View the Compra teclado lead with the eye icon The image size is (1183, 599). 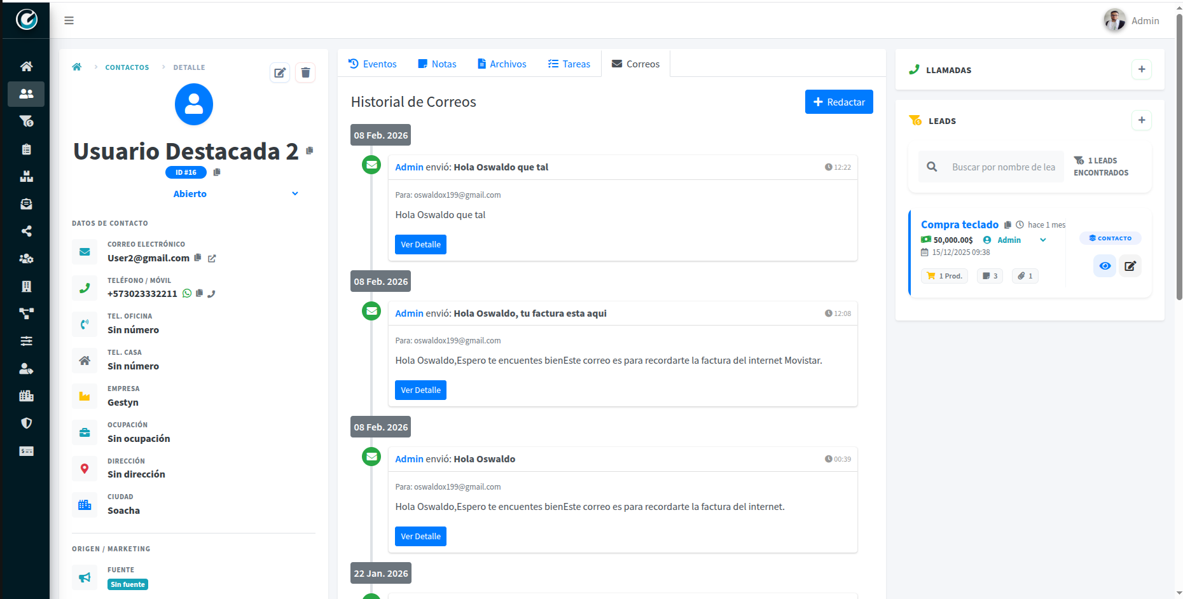tap(1105, 266)
